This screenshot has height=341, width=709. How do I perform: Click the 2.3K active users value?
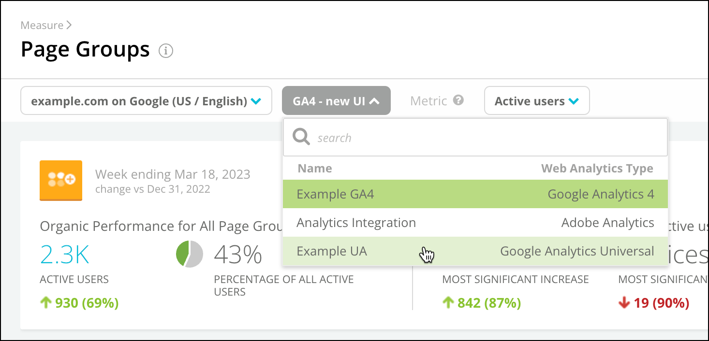[x=65, y=255]
